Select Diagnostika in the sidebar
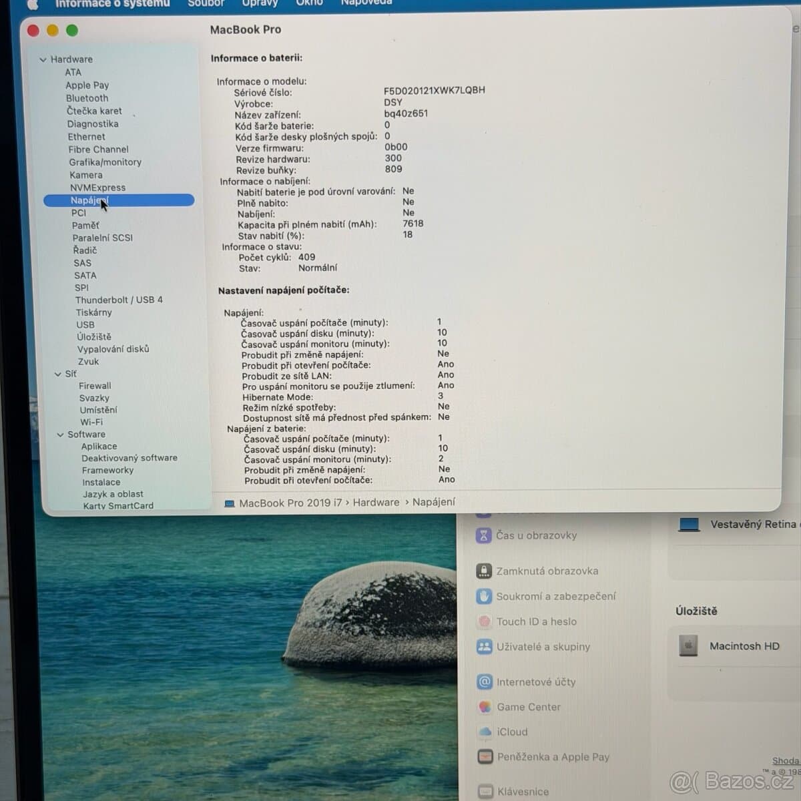801x801 pixels. coord(93,124)
